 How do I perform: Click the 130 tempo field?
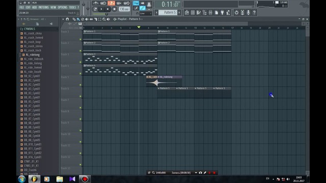[x=124, y=9]
